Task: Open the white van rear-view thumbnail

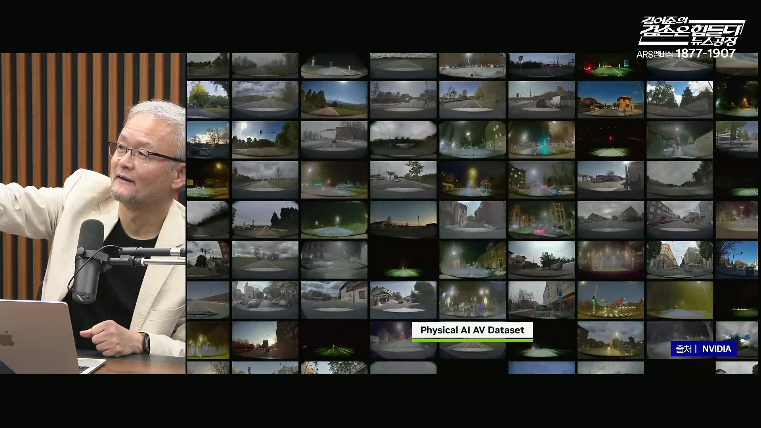Action: tap(541, 300)
